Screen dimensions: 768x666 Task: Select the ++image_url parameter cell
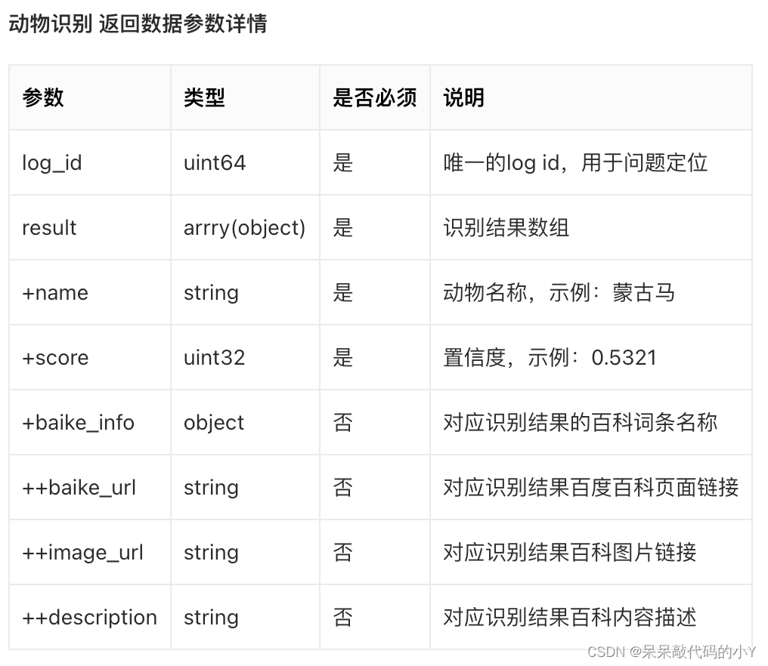[82, 552]
